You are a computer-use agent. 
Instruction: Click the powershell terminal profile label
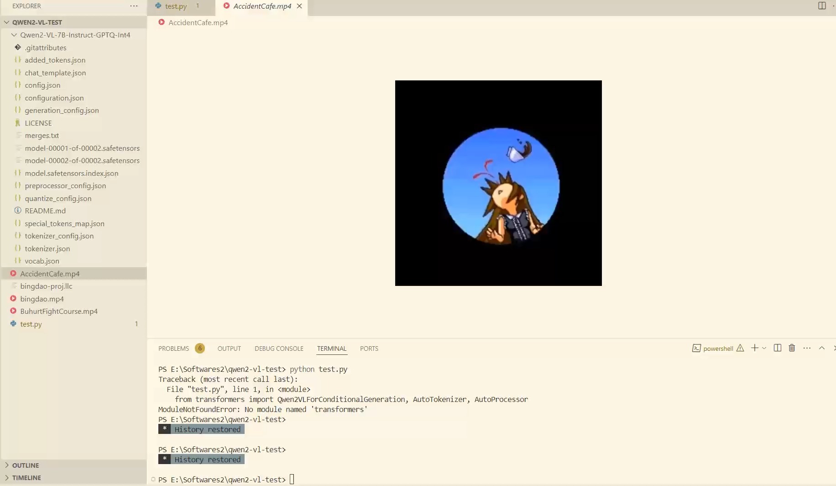click(x=718, y=349)
